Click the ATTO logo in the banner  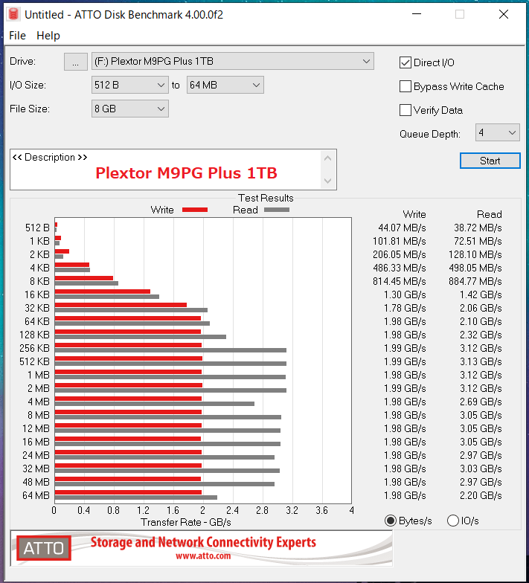click(x=43, y=548)
